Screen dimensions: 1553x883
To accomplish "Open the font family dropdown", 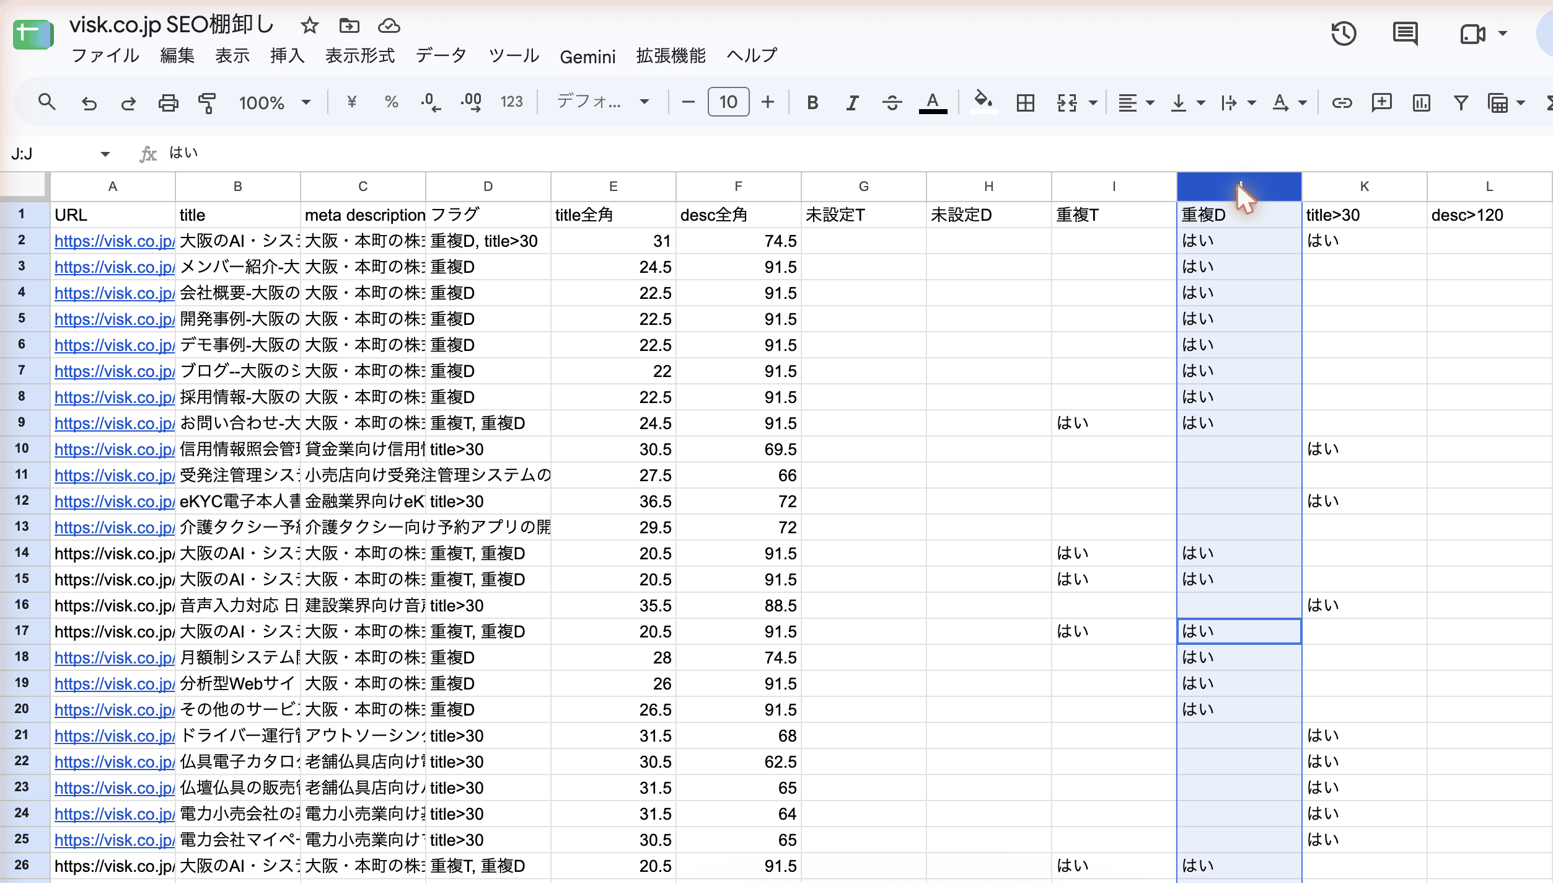I will point(602,102).
